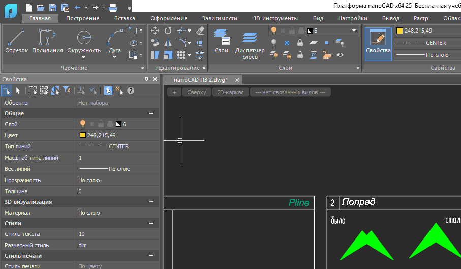
Task: Use the Copy objects tool
Action: tap(155, 43)
